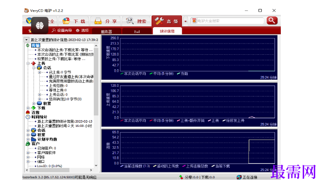This screenshot has width=325, height=187.
Task: Click the 分享/下载 speed status arrows icon
Action: point(181,177)
